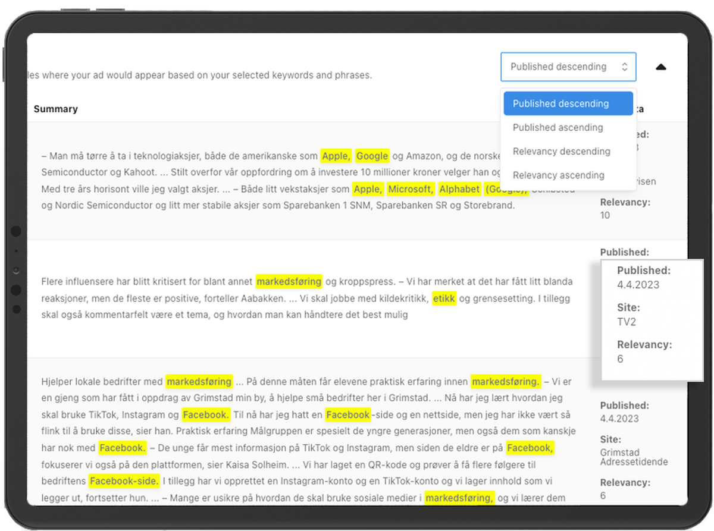
Task: Click the relevancy value "10" of the first article
Action: (605, 215)
